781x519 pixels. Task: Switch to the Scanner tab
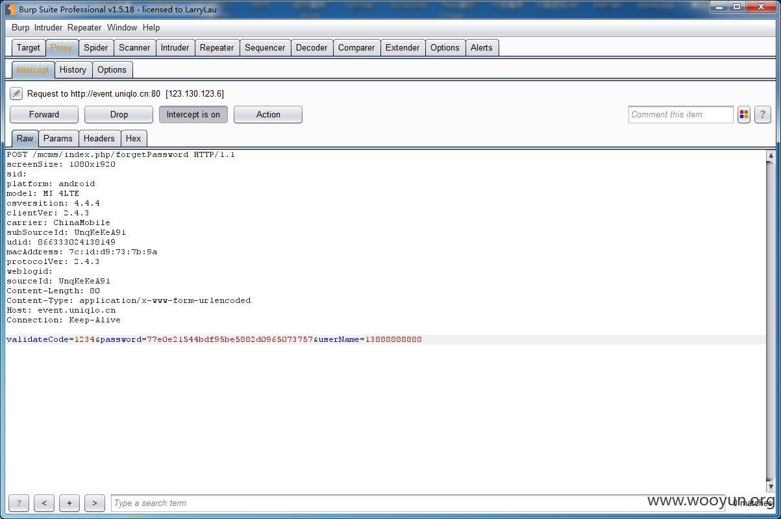click(x=135, y=48)
